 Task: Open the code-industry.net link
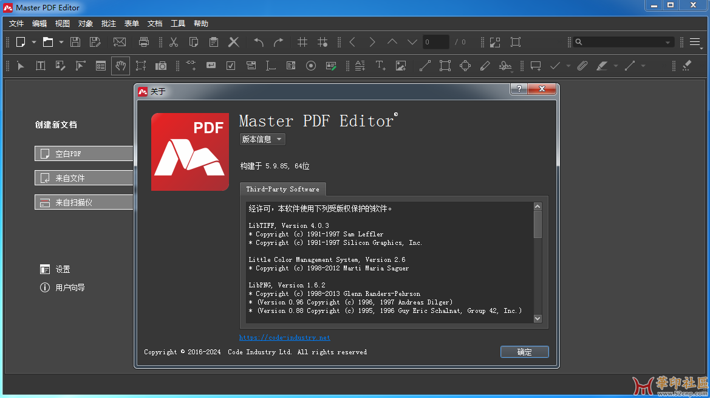tap(284, 337)
